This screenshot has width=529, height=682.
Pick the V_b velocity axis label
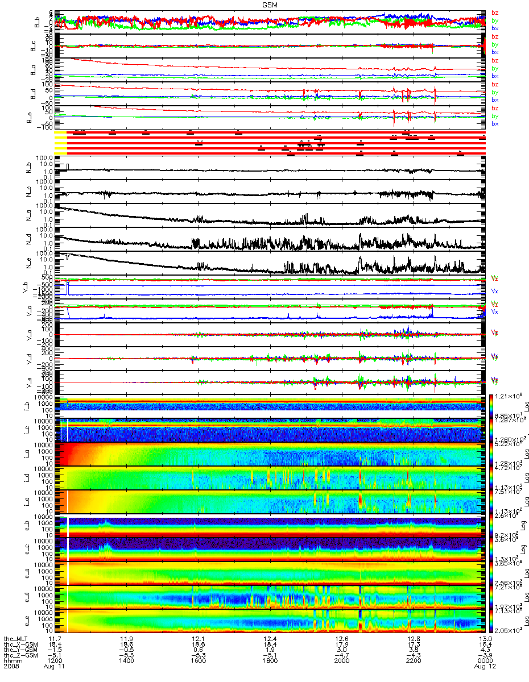pyautogui.click(x=26, y=287)
